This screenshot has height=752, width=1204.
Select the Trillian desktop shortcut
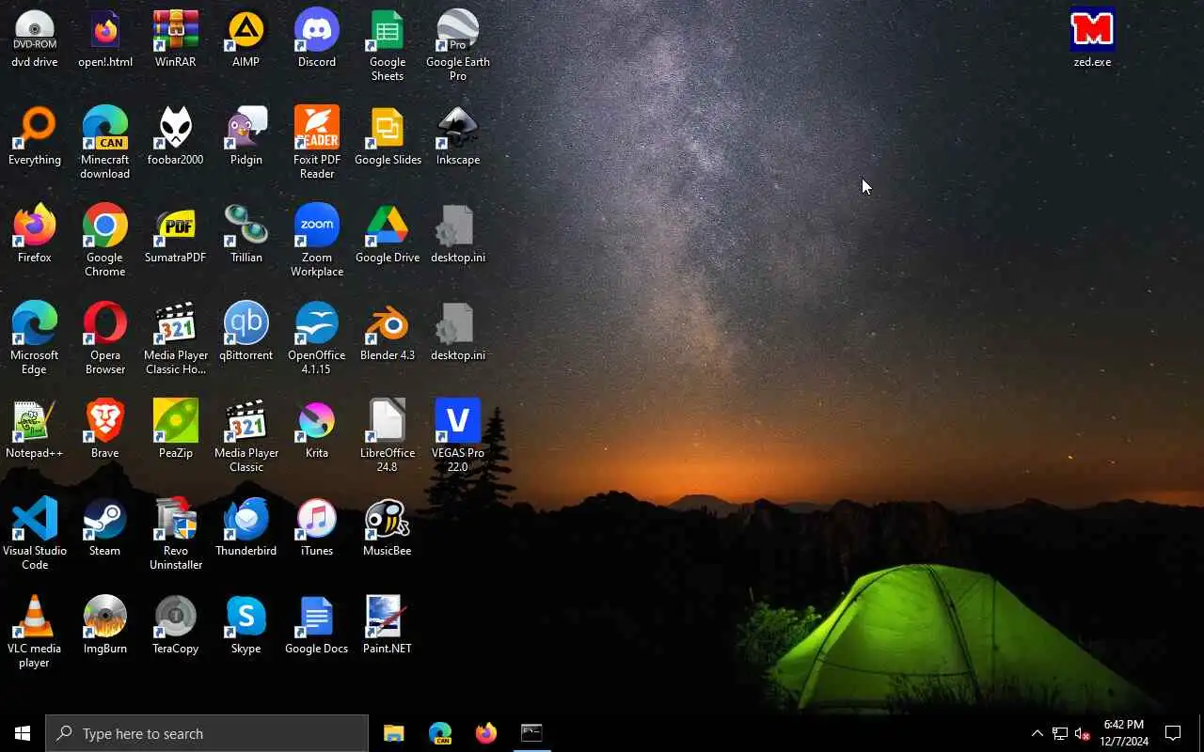pyautogui.click(x=246, y=234)
